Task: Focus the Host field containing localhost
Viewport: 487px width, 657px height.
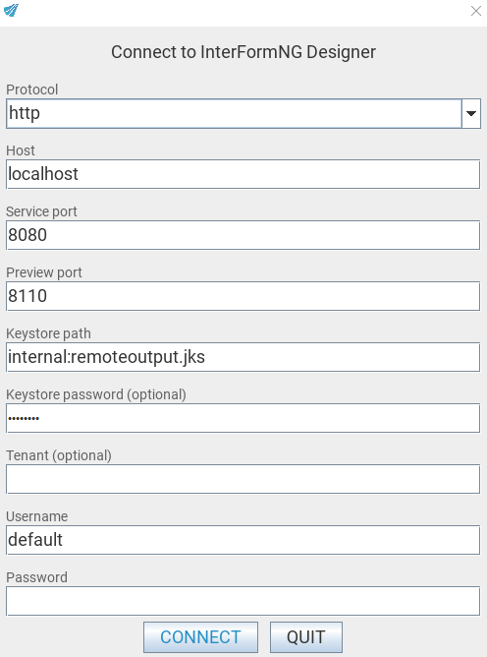Action: tap(243, 174)
